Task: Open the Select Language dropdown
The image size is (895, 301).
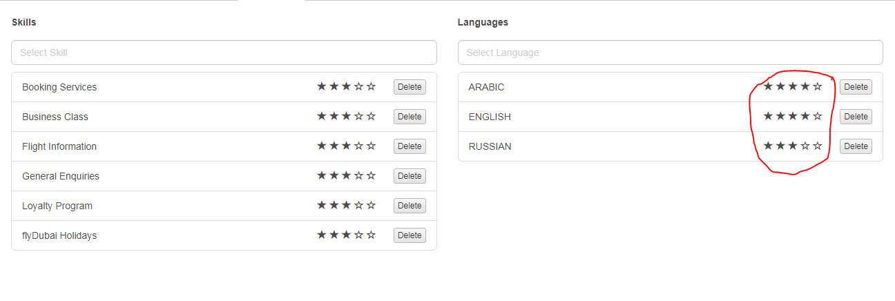Action: [x=670, y=52]
